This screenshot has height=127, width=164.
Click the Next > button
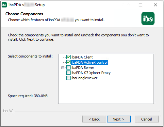point(119,119)
